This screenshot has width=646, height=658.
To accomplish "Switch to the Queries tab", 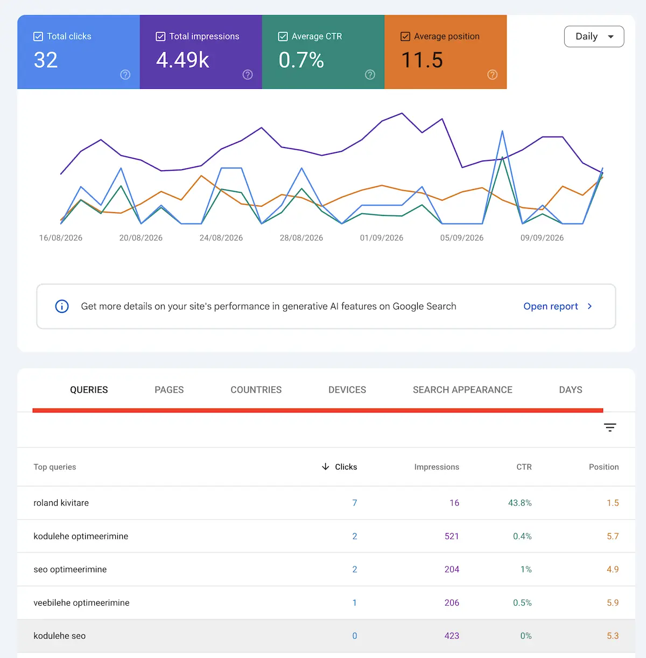I will pyautogui.click(x=89, y=390).
